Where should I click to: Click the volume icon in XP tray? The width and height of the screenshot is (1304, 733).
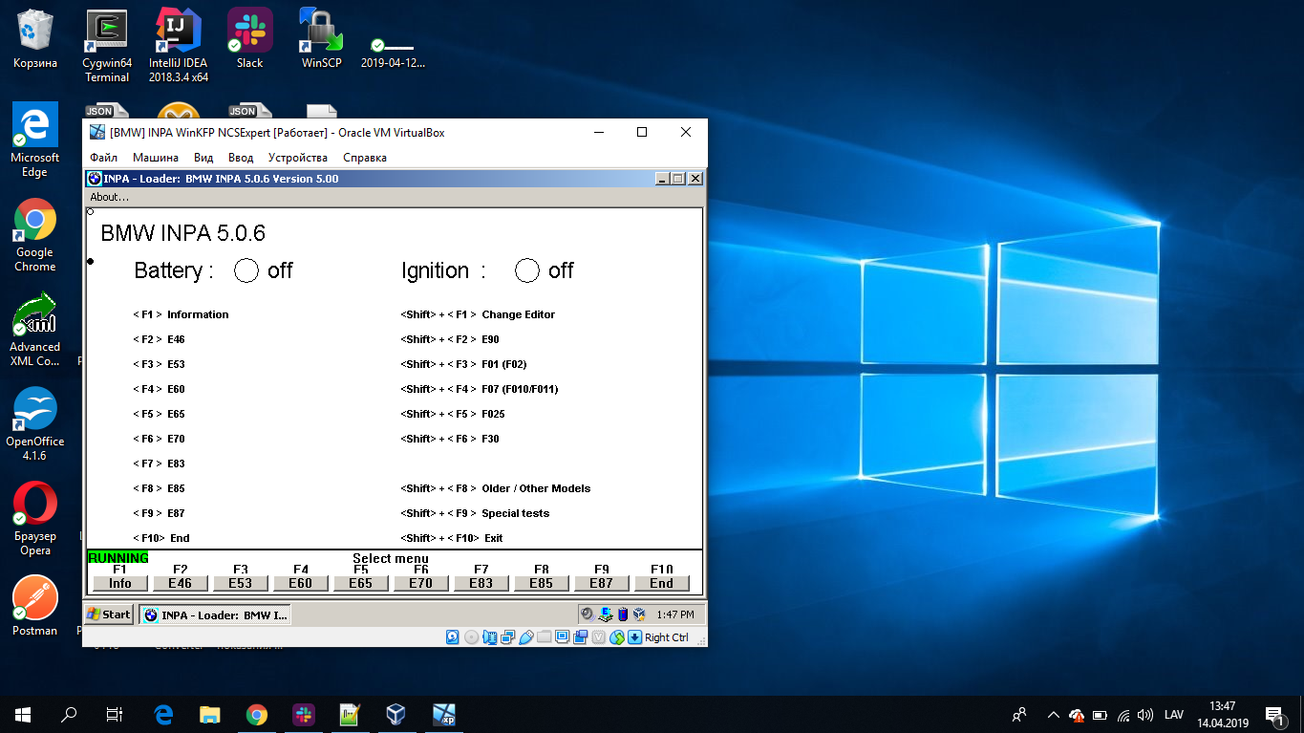click(587, 614)
